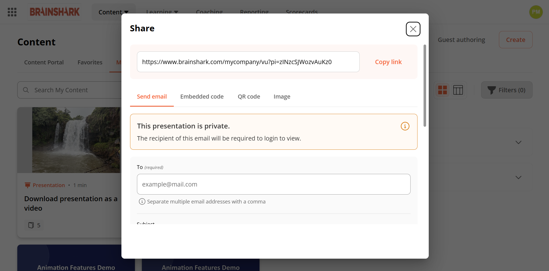This screenshot has width=549, height=271.
Task: Click the Filters funnel icon
Action: (491, 90)
